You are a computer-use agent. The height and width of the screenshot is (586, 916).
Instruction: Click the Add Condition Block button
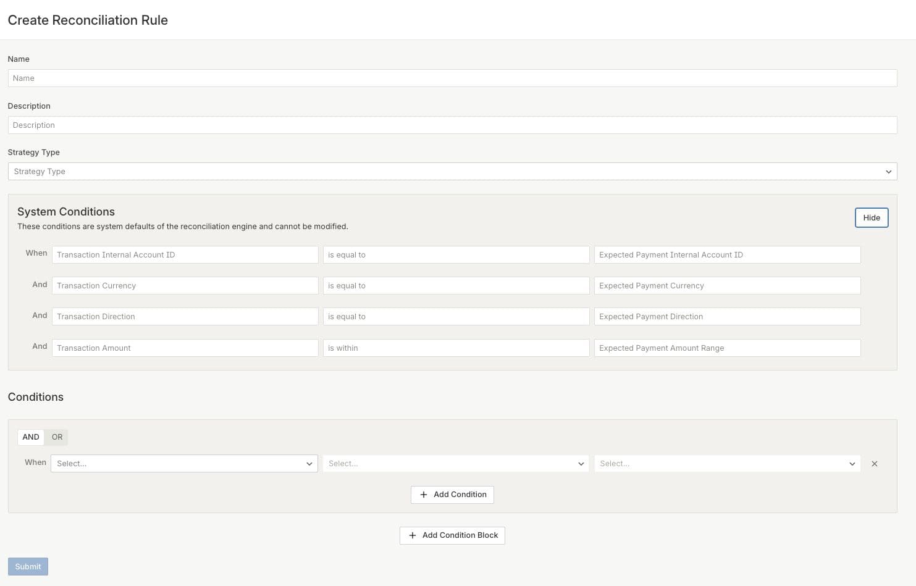[x=452, y=535]
